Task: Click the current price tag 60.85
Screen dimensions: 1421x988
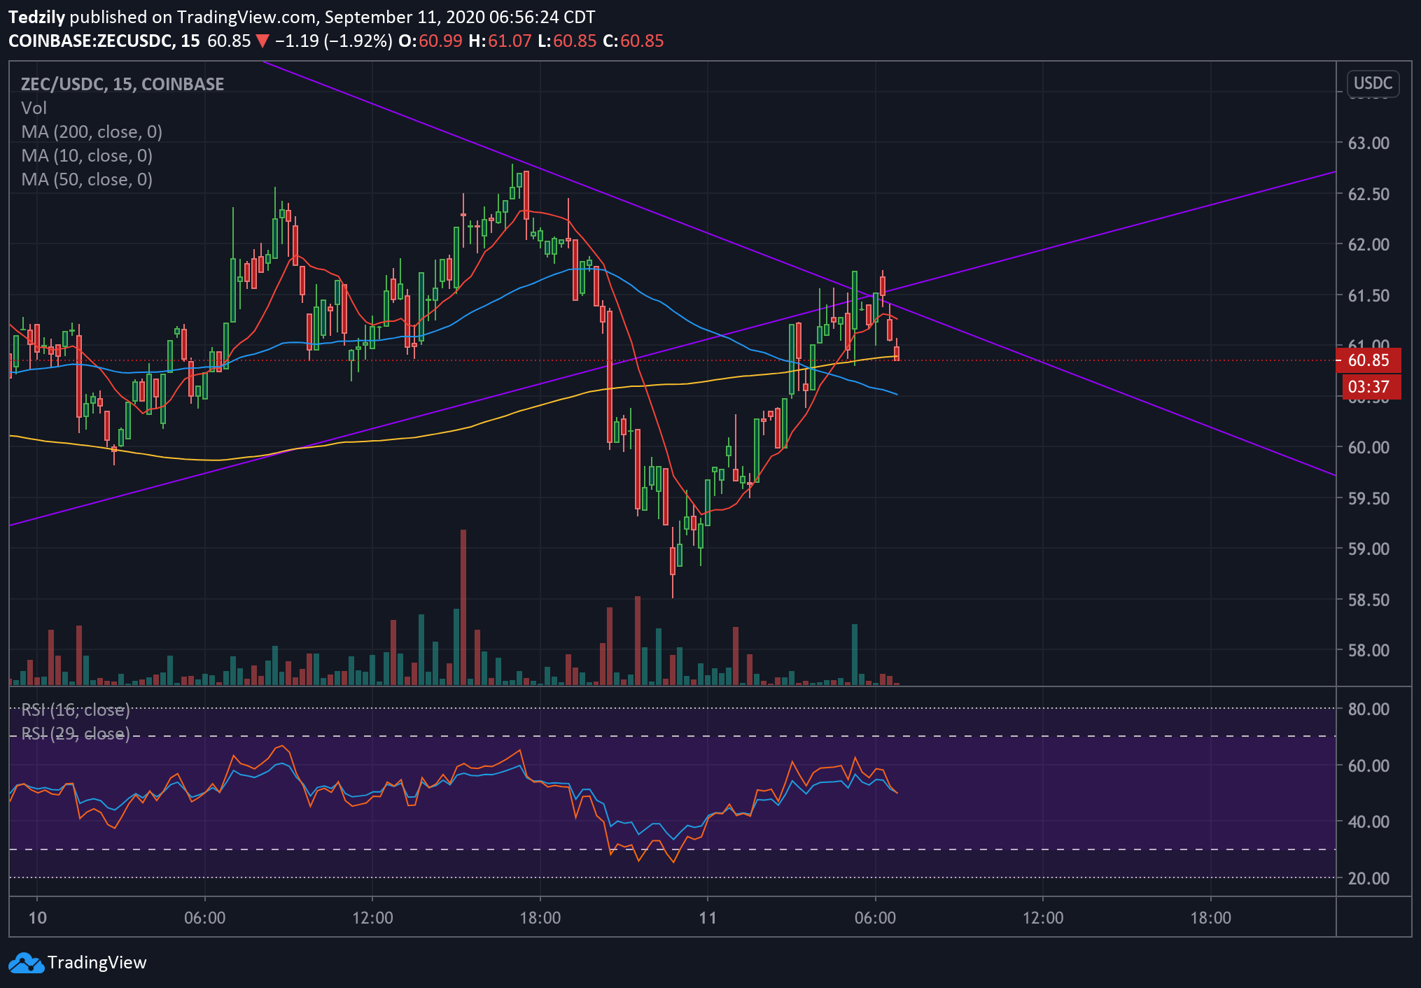Action: [1368, 360]
